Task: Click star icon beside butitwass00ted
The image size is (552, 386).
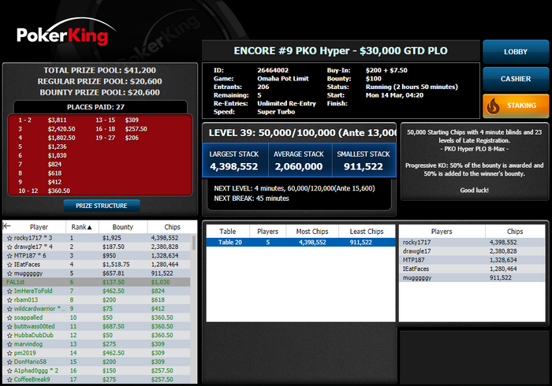Action: point(9,326)
